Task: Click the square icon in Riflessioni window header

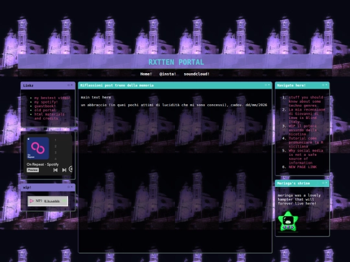Action: 266,85
